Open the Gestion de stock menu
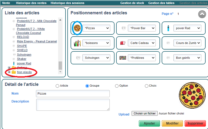 coord(132,3)
